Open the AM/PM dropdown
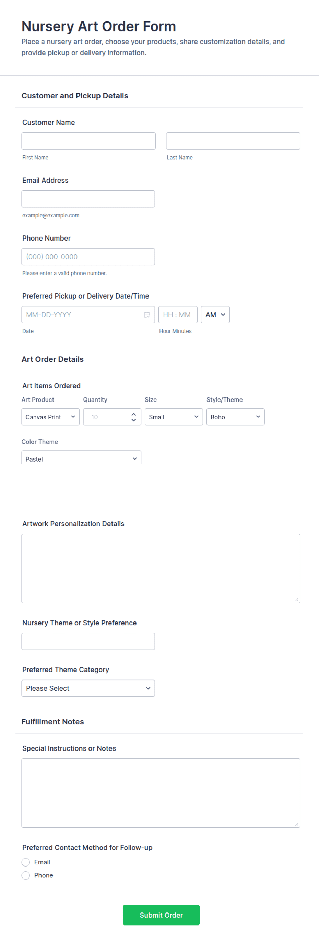 [x=215, y=314]
